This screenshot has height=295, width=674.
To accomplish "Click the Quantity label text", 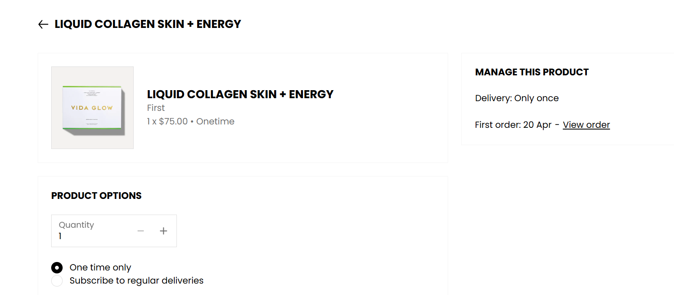I will [x=76, y=225].
